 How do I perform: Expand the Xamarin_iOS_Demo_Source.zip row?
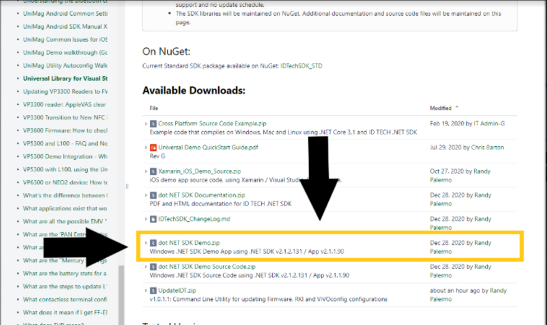coord(145,171)
